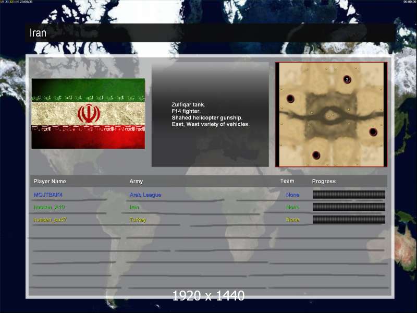Click the loading progress bar for MOJTBAK4
Viewport: 417px width, 313px height.
click(x=349, y=195)
